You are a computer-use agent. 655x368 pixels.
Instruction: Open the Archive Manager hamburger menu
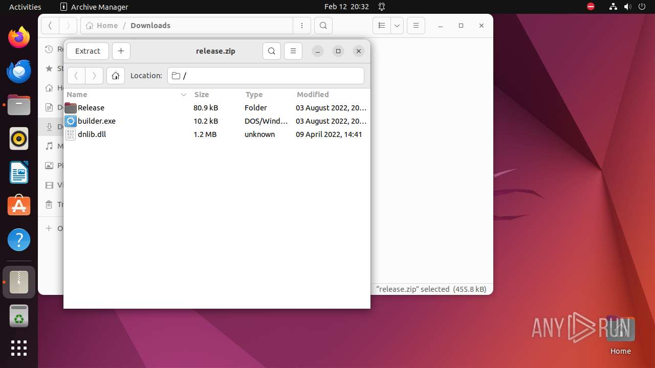point(293,51)
